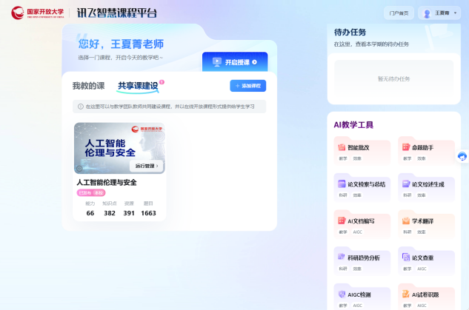Open the AI试卷识题 tool icon
Screen dimensions: 469x310
pos(406,294)
